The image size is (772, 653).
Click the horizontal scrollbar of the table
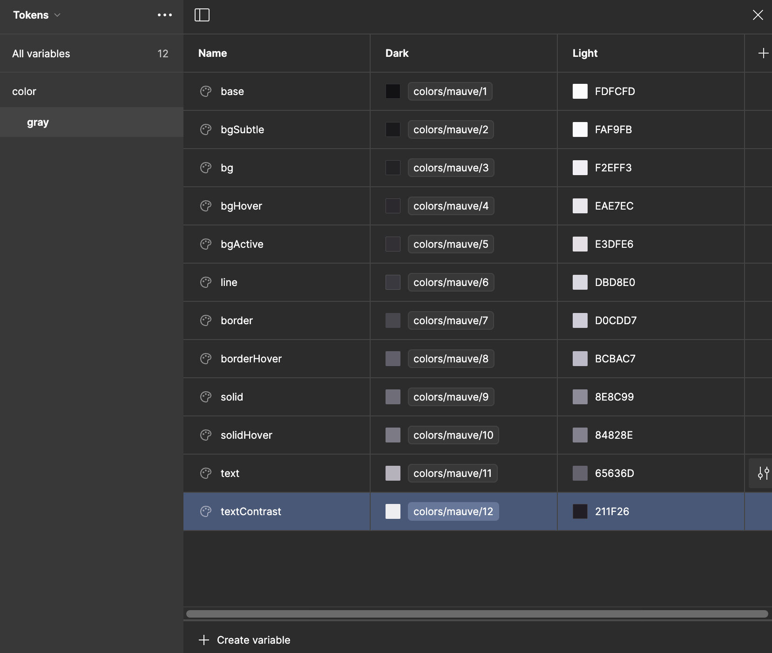[x=477, y=614]
